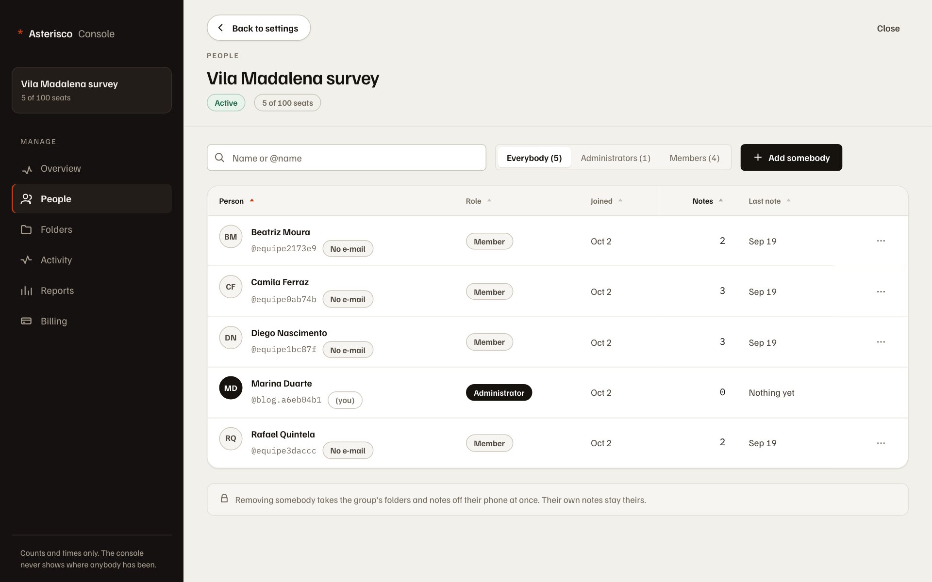This screenshot has height=582, width=932.
Task: Click Close at the top right
Action: click(x=888, y=29)
